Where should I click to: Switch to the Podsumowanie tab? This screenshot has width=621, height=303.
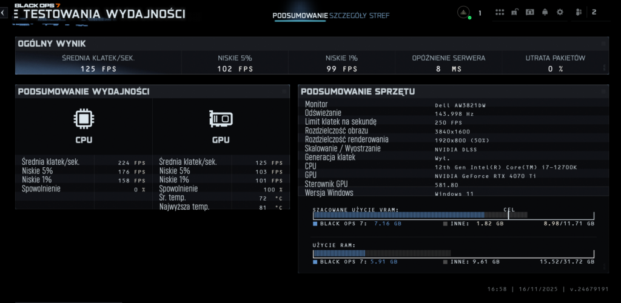300,15
